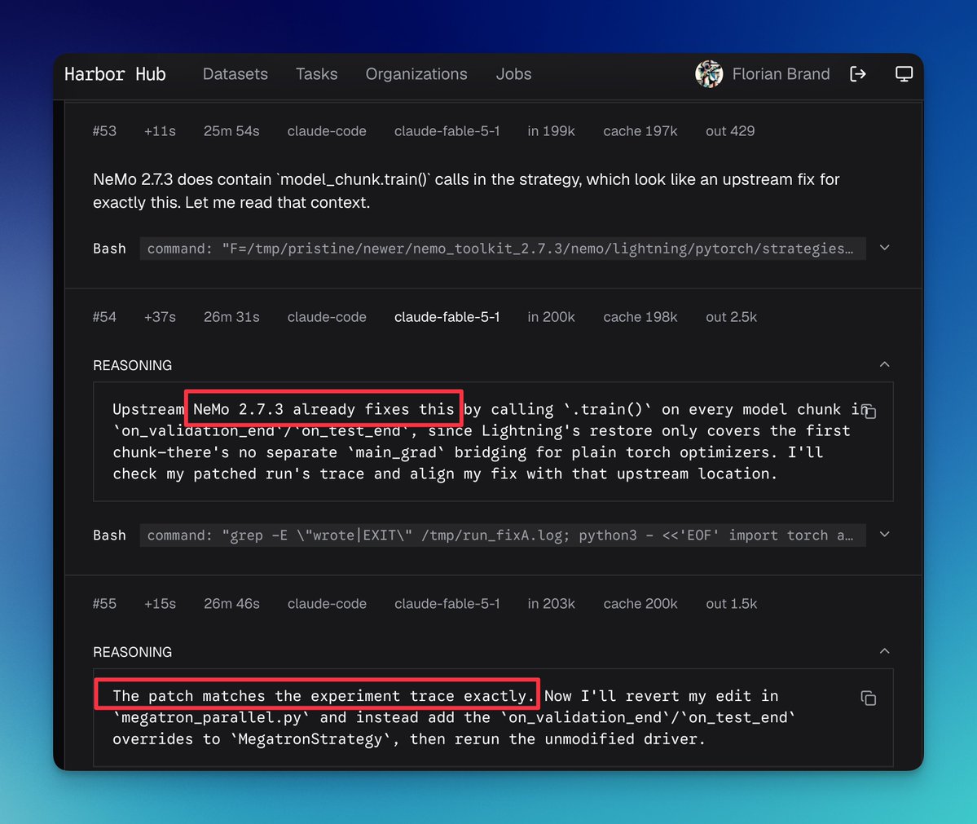Click the Bash label in step #53

[109, 248]
